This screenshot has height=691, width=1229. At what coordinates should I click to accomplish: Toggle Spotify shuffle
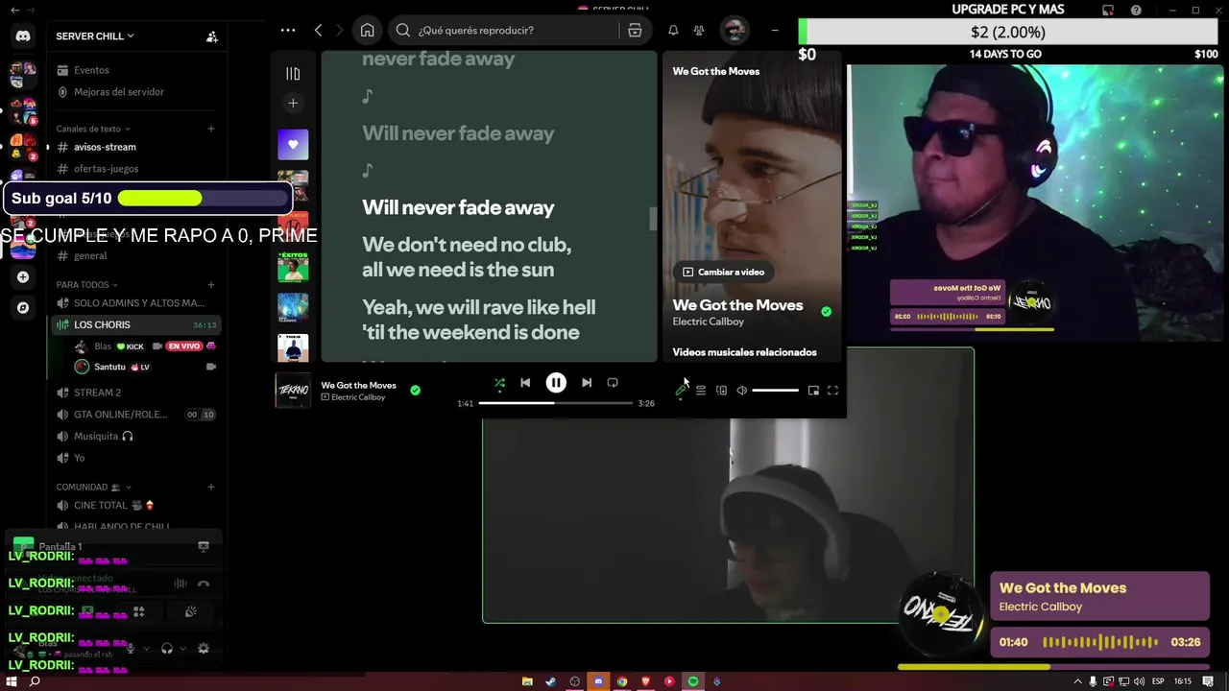tap(499, 383)
